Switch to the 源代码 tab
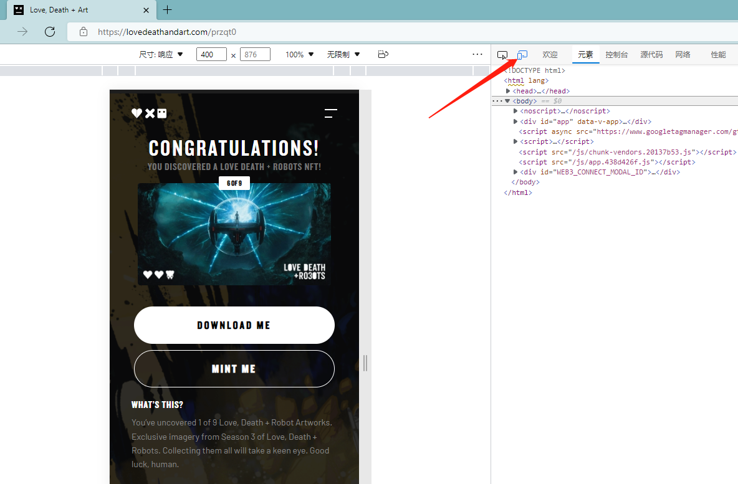Screen dimensions: 738x484 click(651, 55)
